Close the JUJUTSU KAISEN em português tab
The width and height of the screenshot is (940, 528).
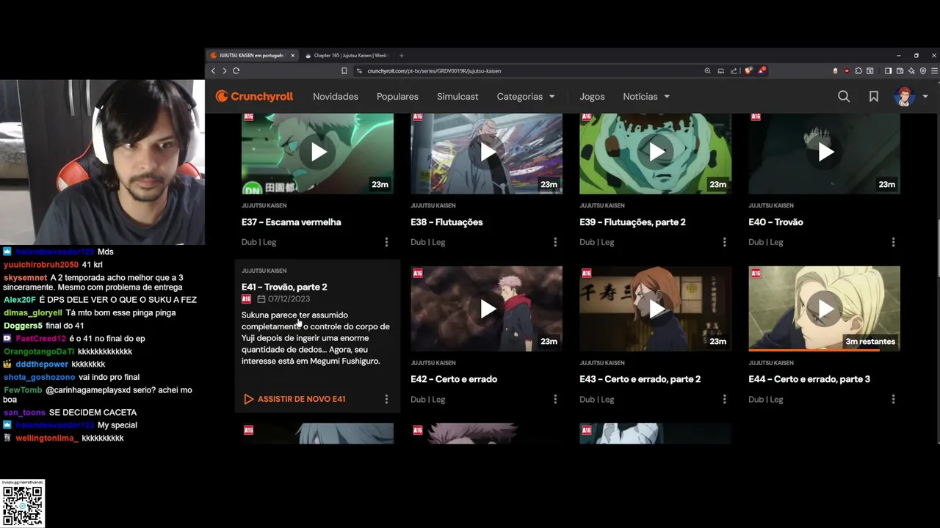(x=293, y=56)
